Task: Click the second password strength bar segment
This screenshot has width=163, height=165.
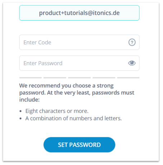Action: [55, 78]
